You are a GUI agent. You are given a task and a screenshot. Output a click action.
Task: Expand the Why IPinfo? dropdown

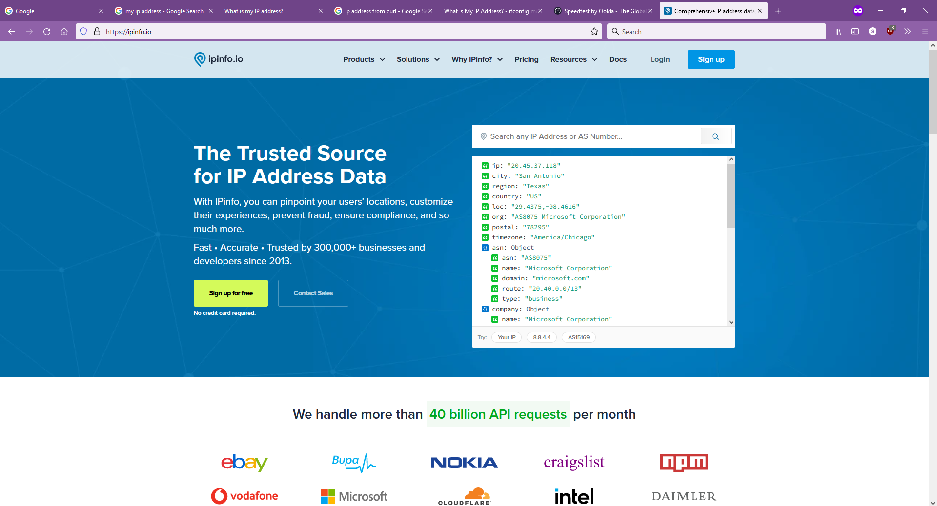(x=477, y=59)
